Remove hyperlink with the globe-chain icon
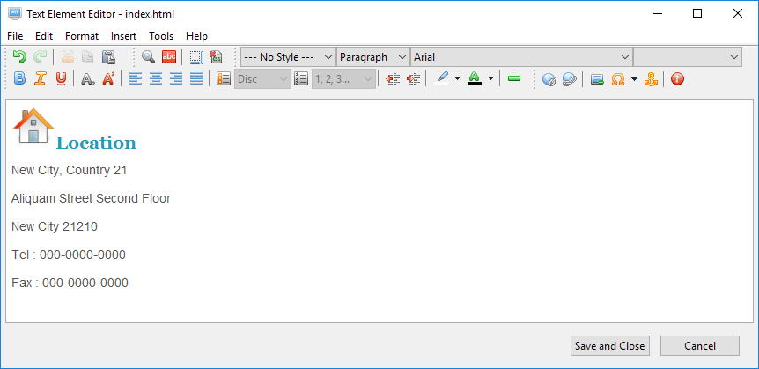759x369 pixels. (x=569, y=79)
